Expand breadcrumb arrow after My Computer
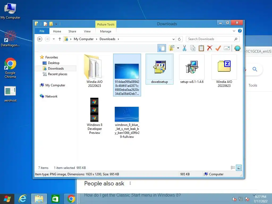Image resolution: width=272 pixels, height=204 pixels. pyautogui.click(x=97, y=39)
